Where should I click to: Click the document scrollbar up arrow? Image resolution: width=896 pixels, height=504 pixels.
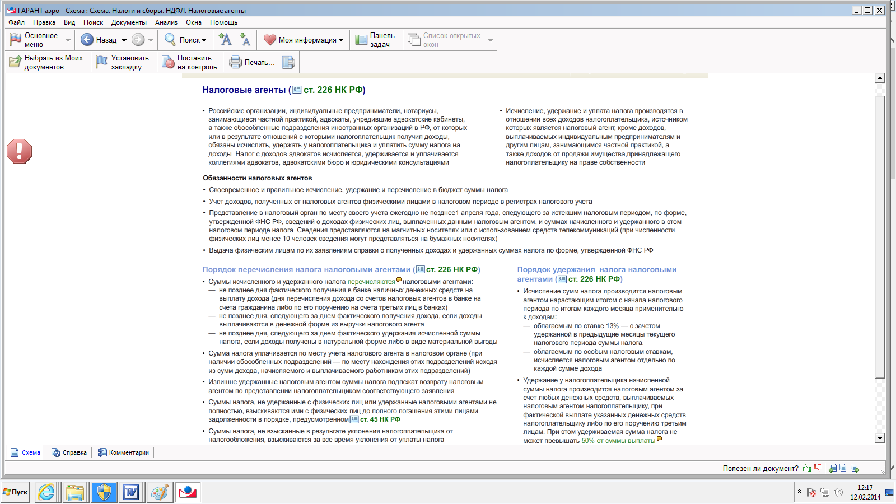tap(880, 78)
